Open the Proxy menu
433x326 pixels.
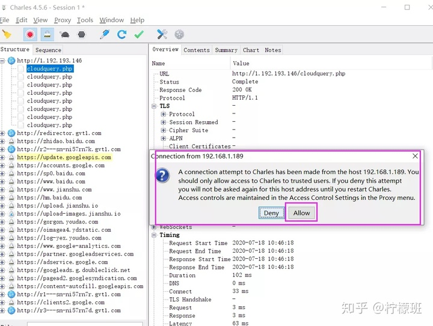pos(63,20)
